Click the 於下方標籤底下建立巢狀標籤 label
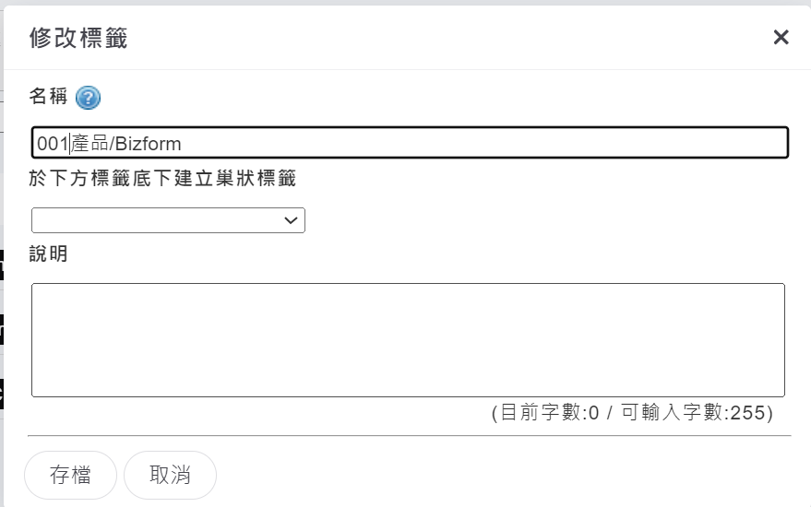Viewport: 811px width, 507px height. pos(162,180)
